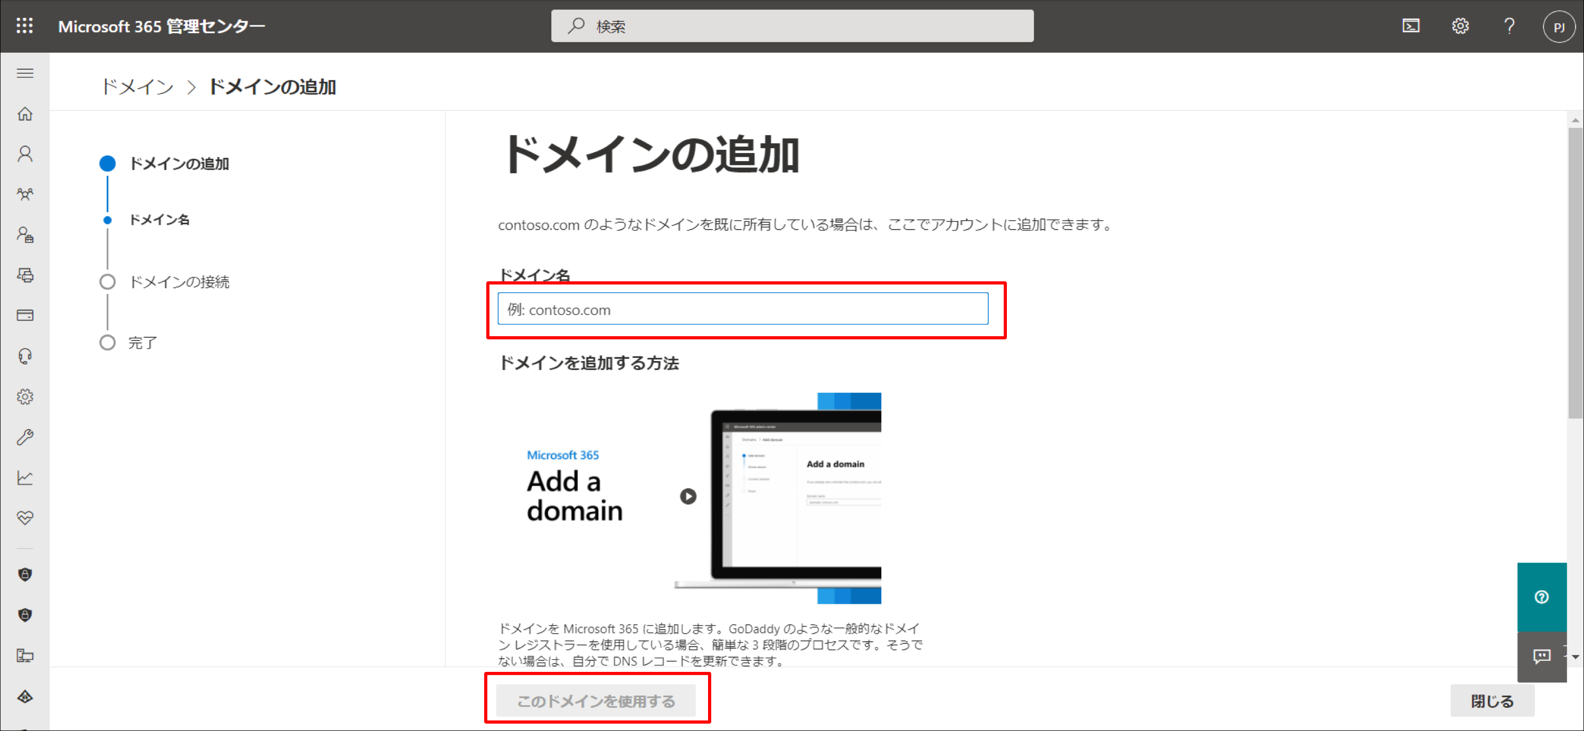Image resolution: width=1584 pixels, height=731 pixels.
Task: Open Health heart sidebar icon
Action: pyautogui.click(x=25, y=518)
